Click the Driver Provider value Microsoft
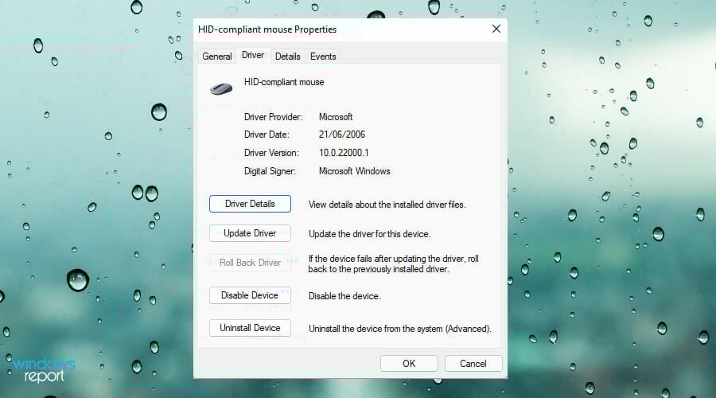 coord(336,117)
